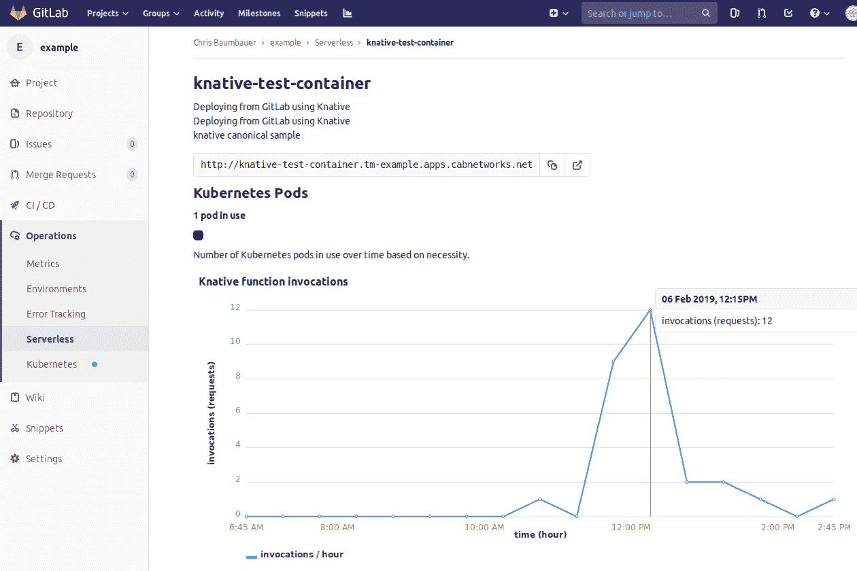
Task: Open function URL in new tab icon
Action: [577, 165]
